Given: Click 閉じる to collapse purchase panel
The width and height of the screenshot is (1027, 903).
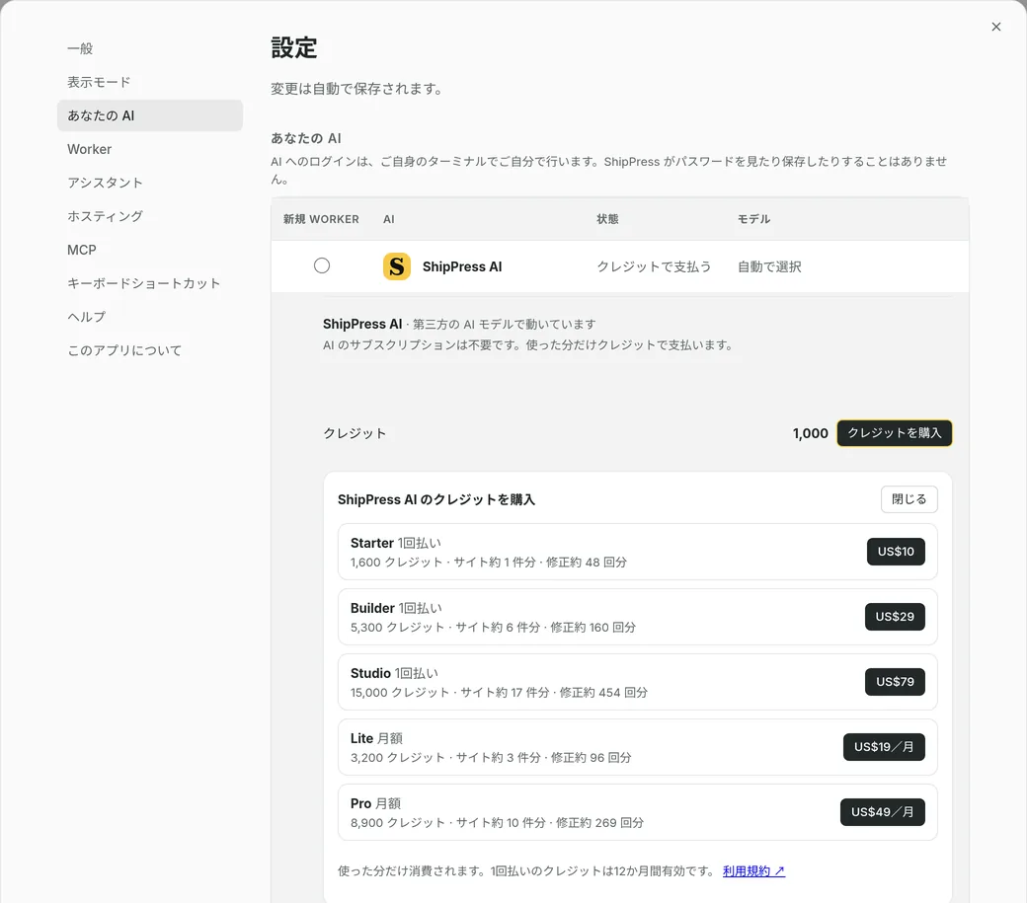Looking at the screenshot, I should (x=908, y=499).
